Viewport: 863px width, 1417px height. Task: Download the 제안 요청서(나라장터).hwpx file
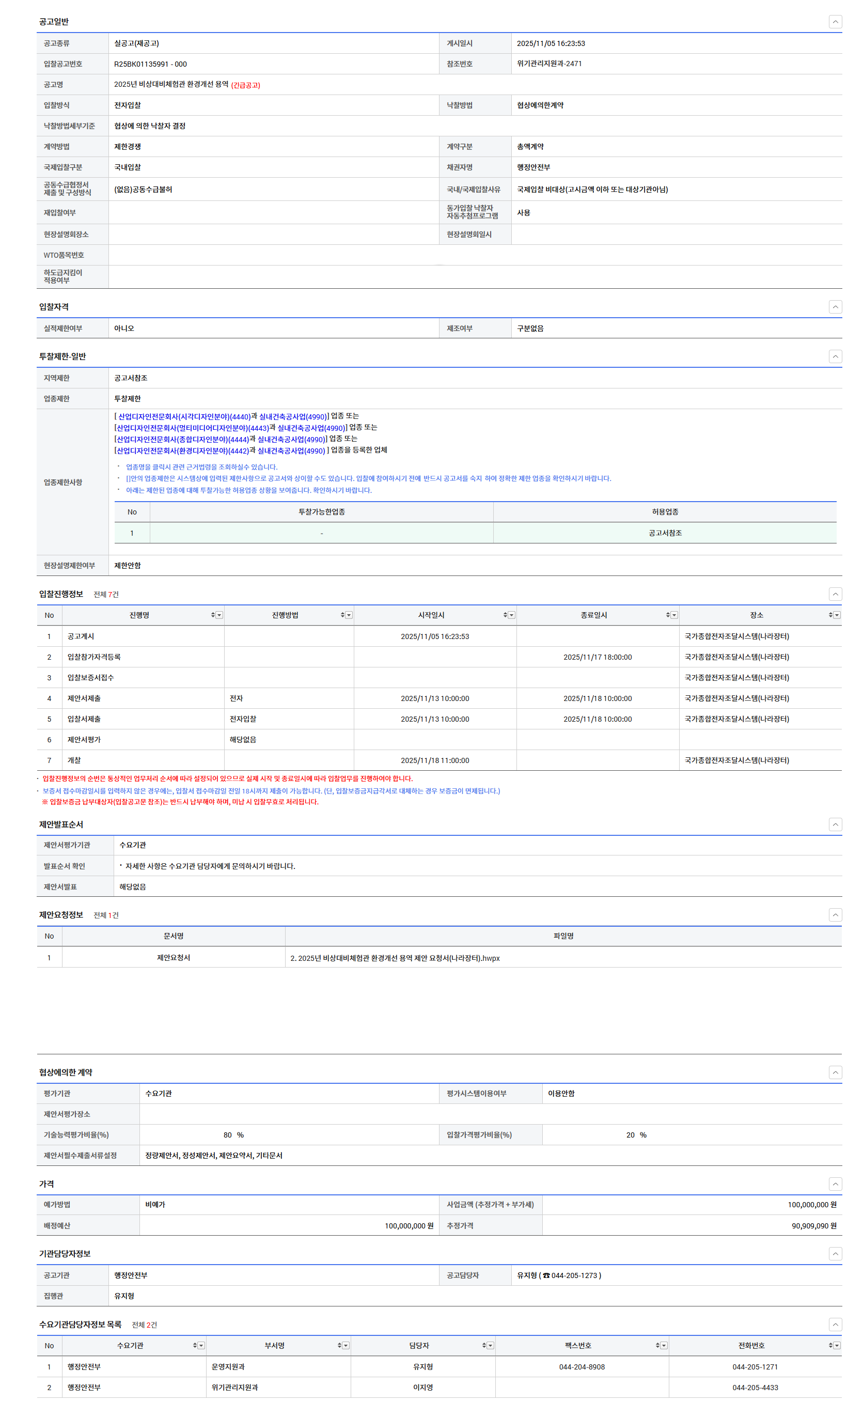(395, 958)
